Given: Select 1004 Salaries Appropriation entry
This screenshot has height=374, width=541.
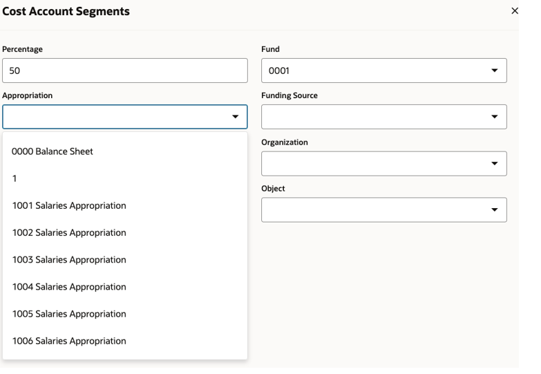Looking at the screenshot, I should pyautogui.click(x=69, y=286).
